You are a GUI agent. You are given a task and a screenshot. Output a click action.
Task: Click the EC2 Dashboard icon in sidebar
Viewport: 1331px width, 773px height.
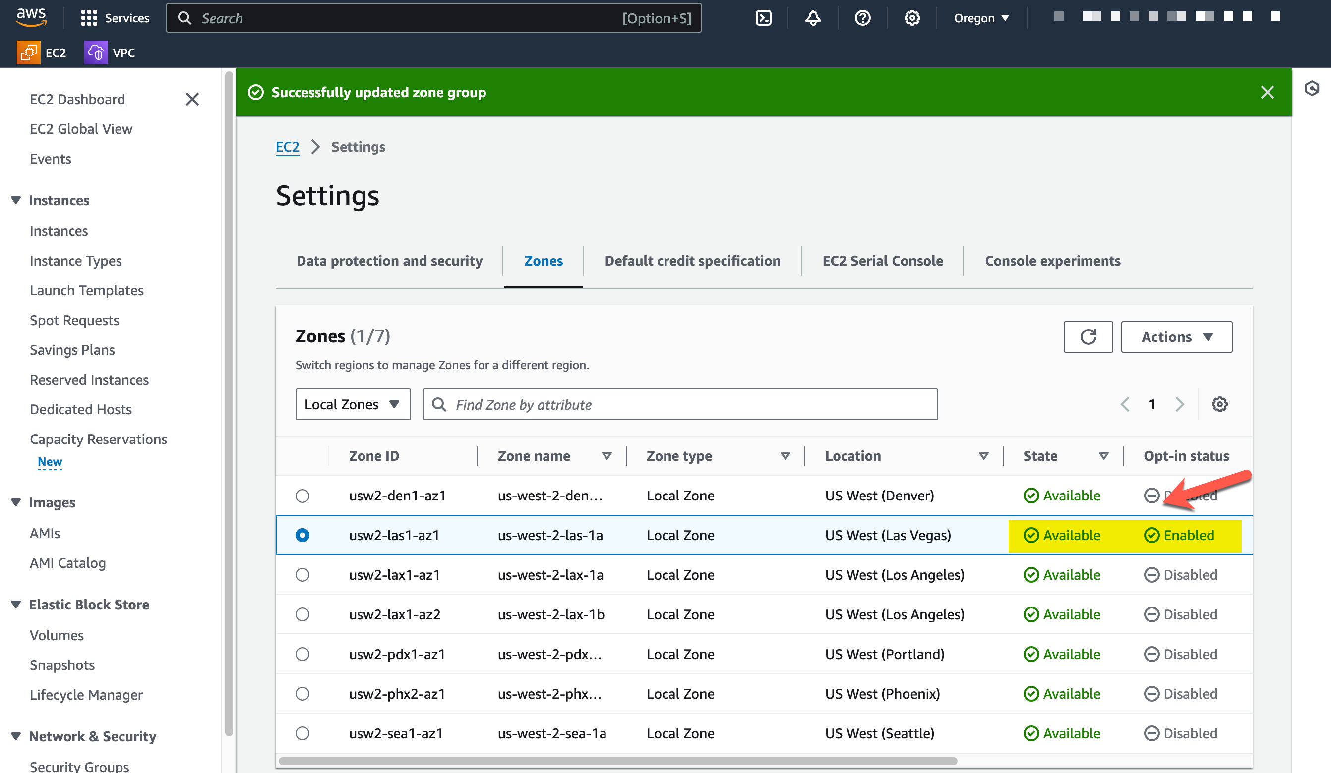(x=77, y=99)
